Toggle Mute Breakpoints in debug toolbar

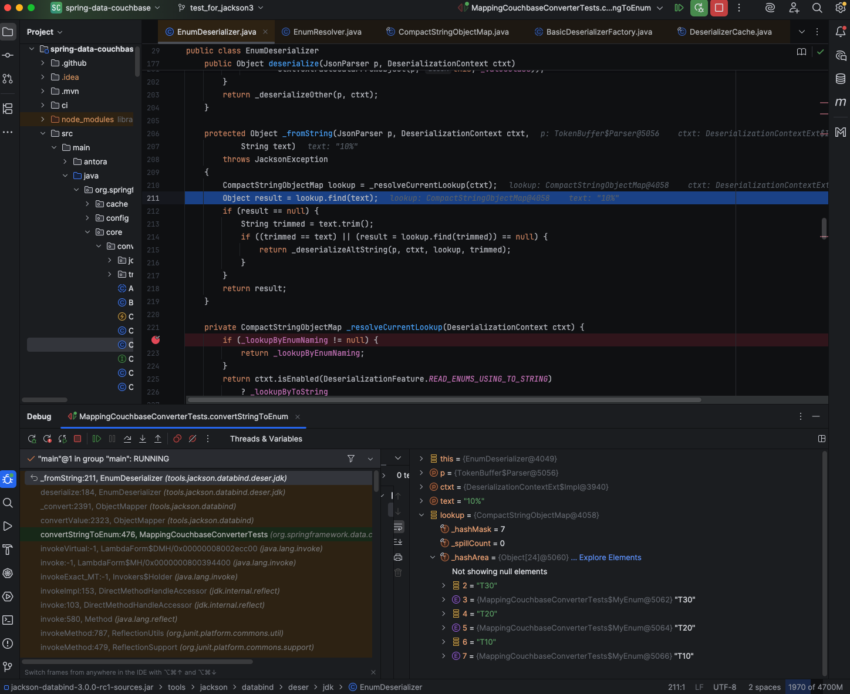[193, 439]
